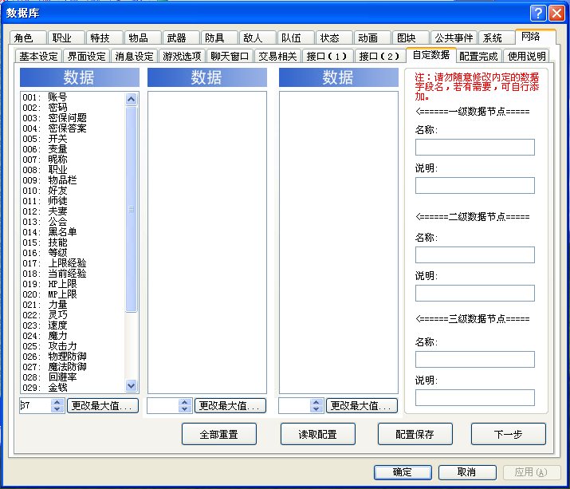
Task: Open the 队伍 tab
Action: click(x=296, y=37)
